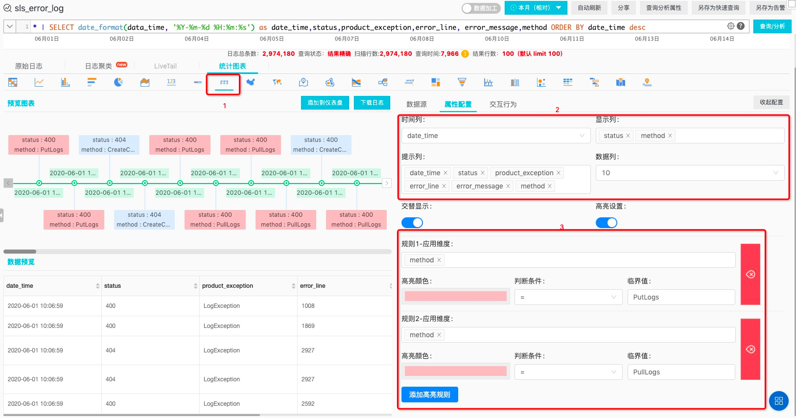Click 添加到仪表盘 button
This screenshot has height=418, width=796.
pos(325,103)
